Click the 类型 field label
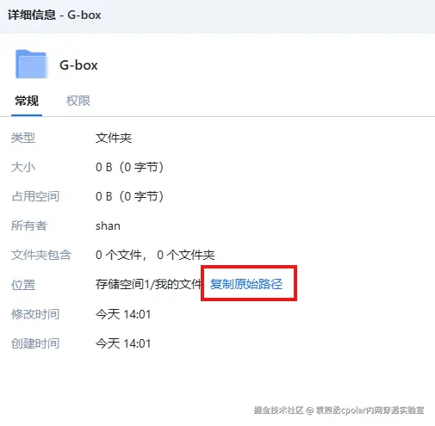This screenshot has width=435, height=426. [23, 138]
